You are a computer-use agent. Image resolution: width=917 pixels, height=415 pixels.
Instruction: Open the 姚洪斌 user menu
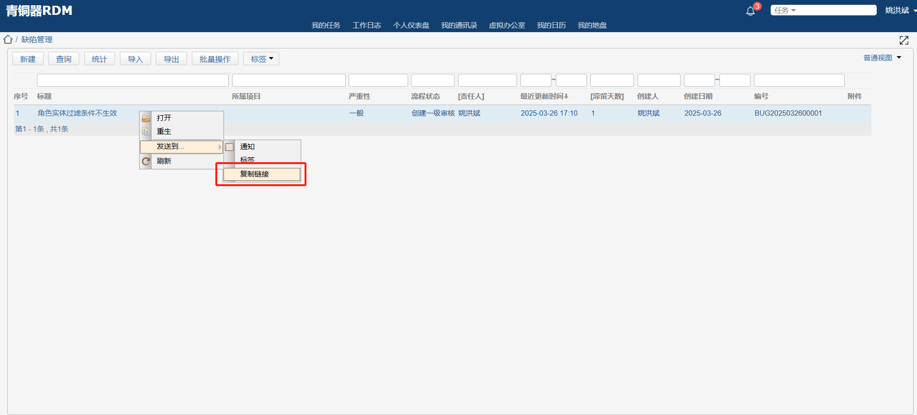pyautogui.click(x=900, y=11)
